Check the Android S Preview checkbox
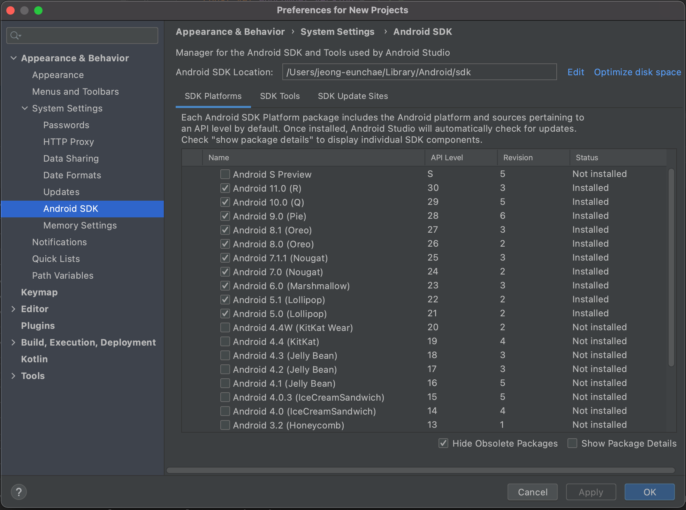The image size is (686, 510). (225, 174)
